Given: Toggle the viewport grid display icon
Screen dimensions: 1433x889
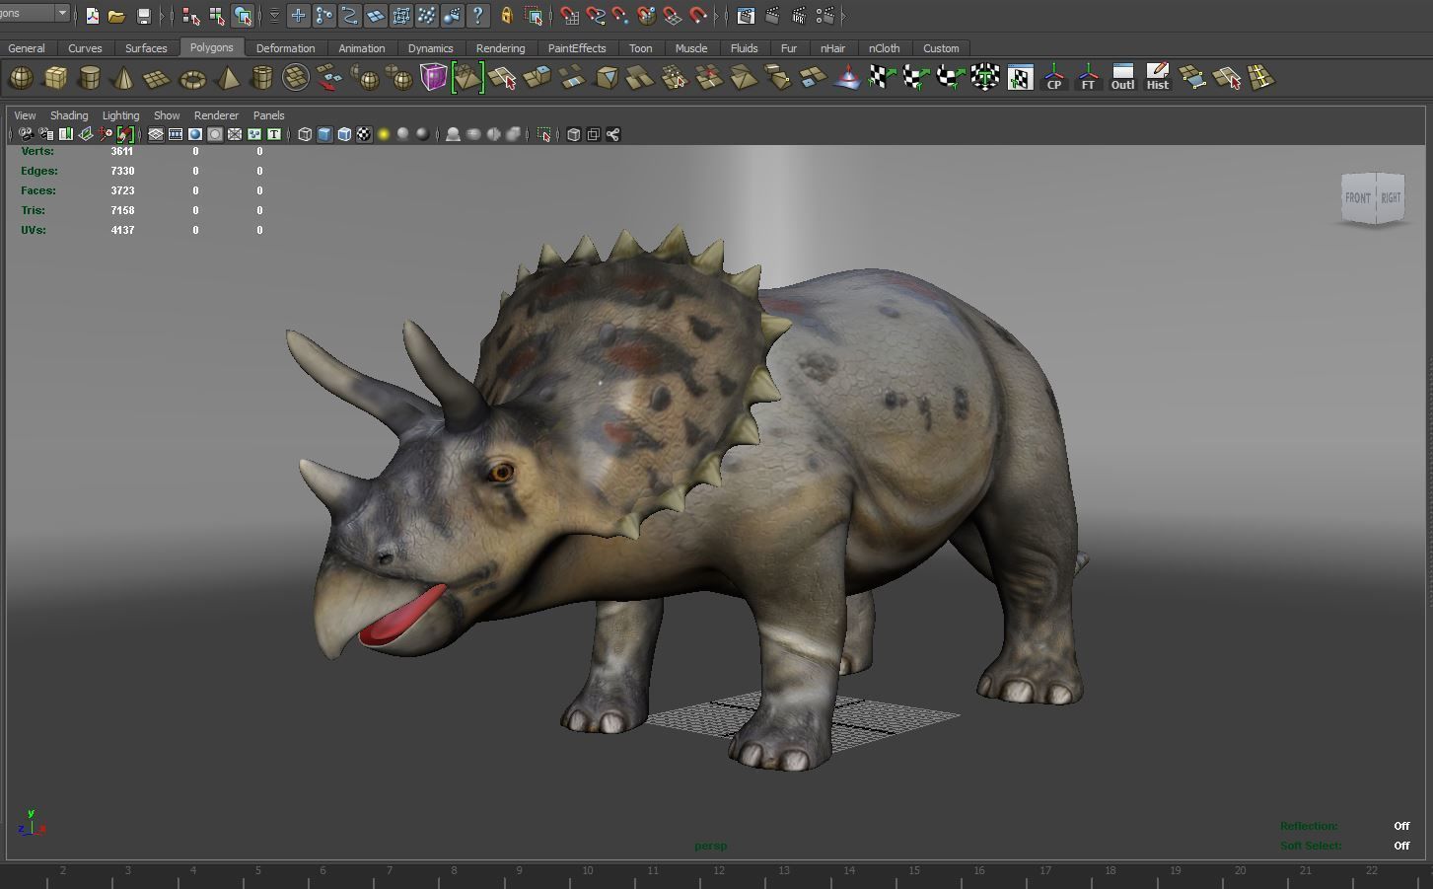Looking at the screenshot, I should coord(156,134).
